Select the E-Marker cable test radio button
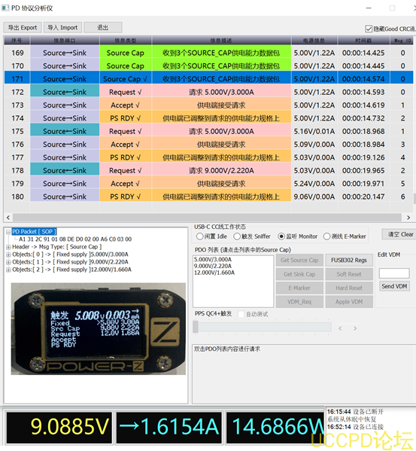This screenshot has height=451, width=416. [326, 236]
